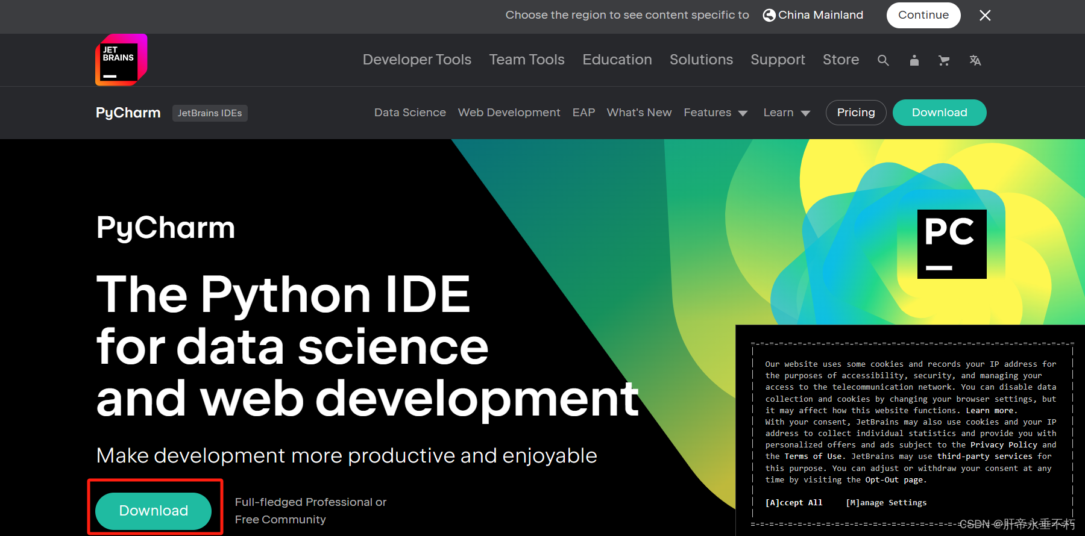This screenshot has width=1085, height=536.
Task: Click the large Download button in hero
Action: pyautogui.click(x=154, y=511)
